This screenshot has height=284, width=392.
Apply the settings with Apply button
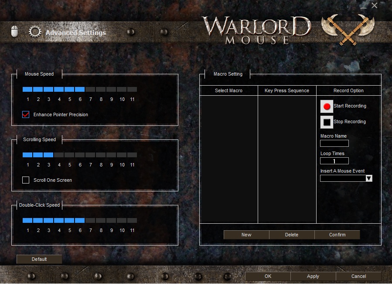(313, 276)
